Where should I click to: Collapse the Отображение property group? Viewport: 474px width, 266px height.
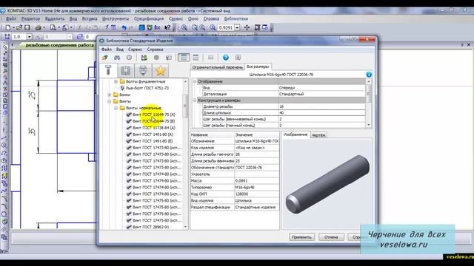pyautogui.click(x=195, y=81)
